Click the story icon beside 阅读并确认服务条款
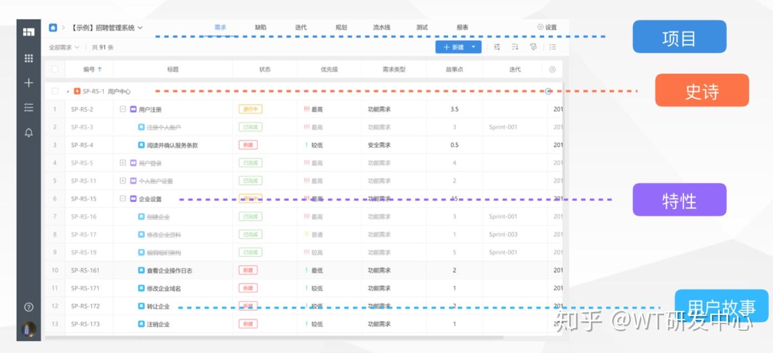This screenshot has height=353, width=773. (141, 145)
